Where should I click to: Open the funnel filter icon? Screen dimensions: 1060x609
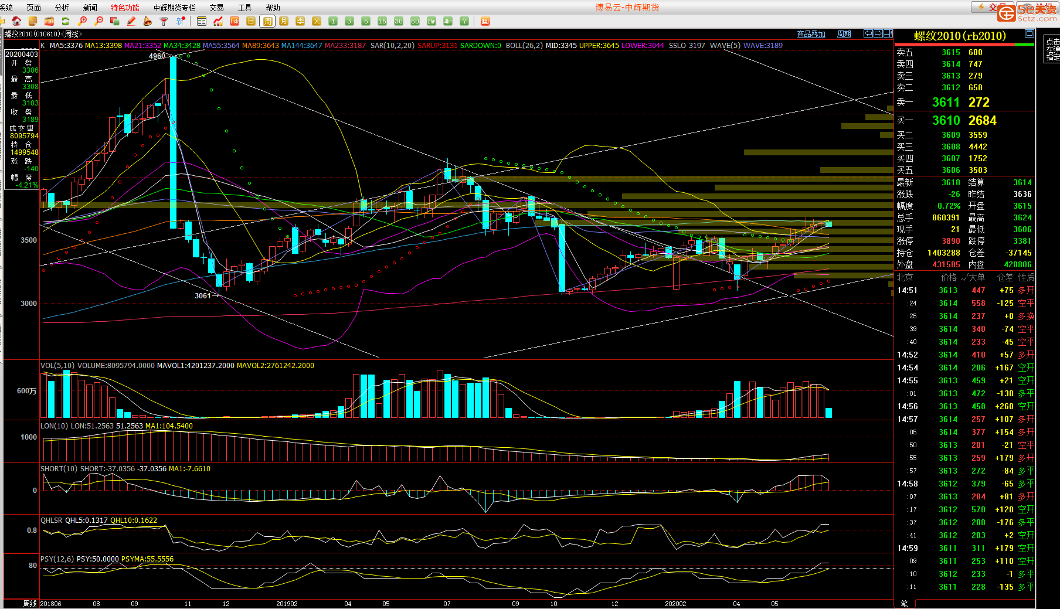click(x=164, y=21)
